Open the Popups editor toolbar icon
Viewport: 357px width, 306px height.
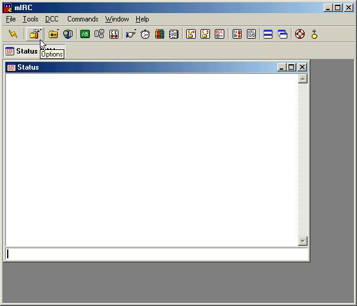click(x=99, y=34)
